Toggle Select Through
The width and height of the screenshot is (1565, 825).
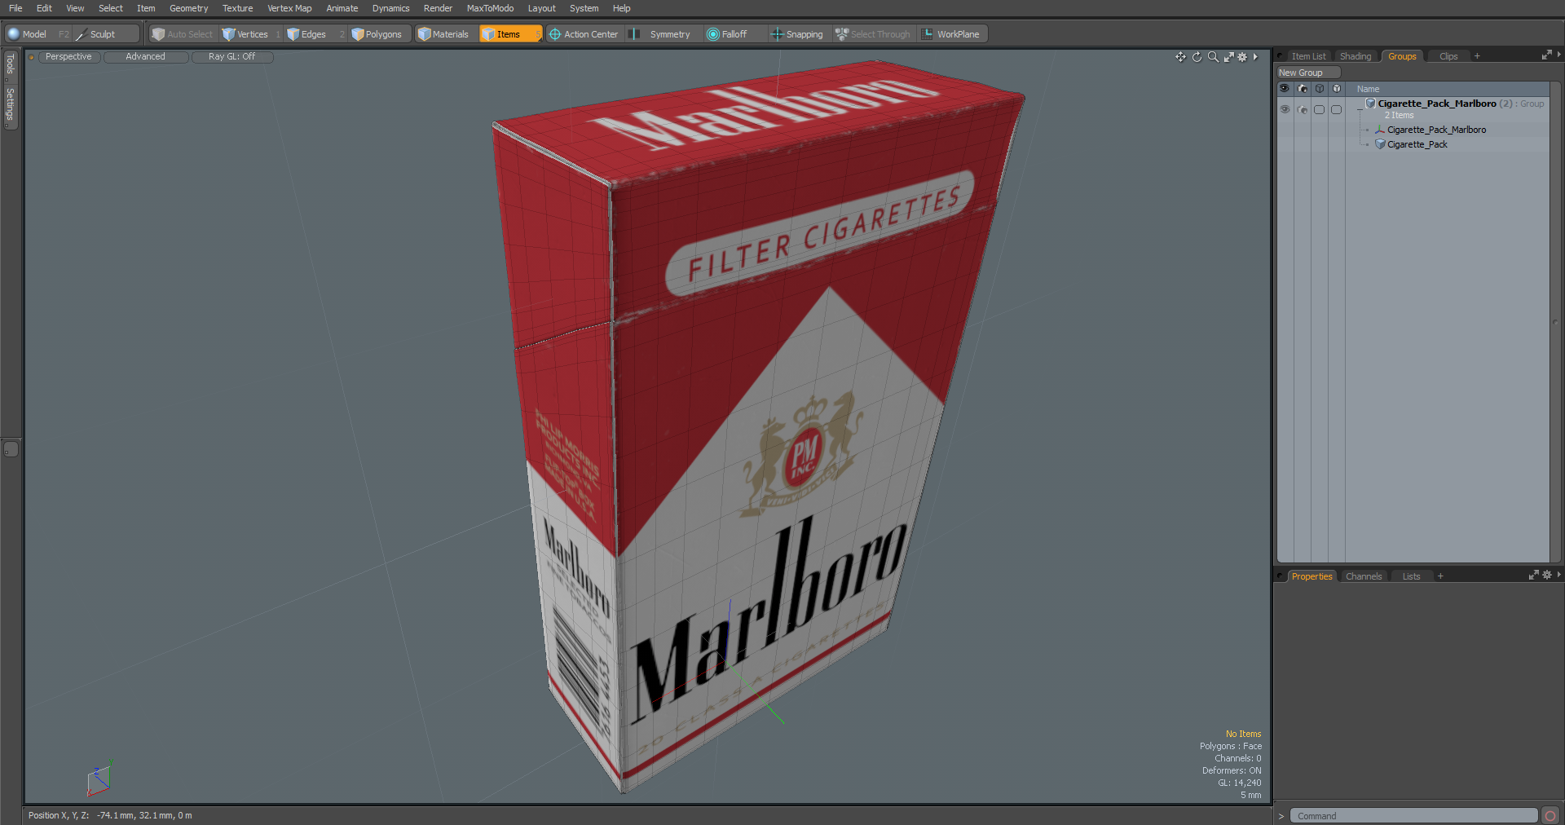[873, 34]
